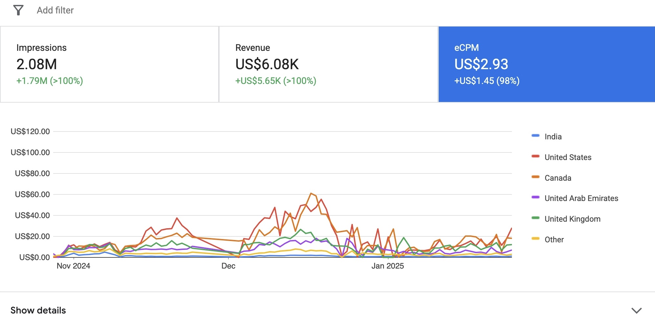Switch to the Revenue metric card
This screenshot has height=322, width=655.
pos(328,64)
